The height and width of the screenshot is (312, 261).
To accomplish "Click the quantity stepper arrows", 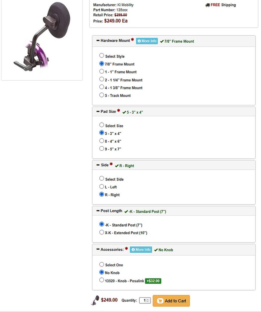I will [x=148, y=300].
